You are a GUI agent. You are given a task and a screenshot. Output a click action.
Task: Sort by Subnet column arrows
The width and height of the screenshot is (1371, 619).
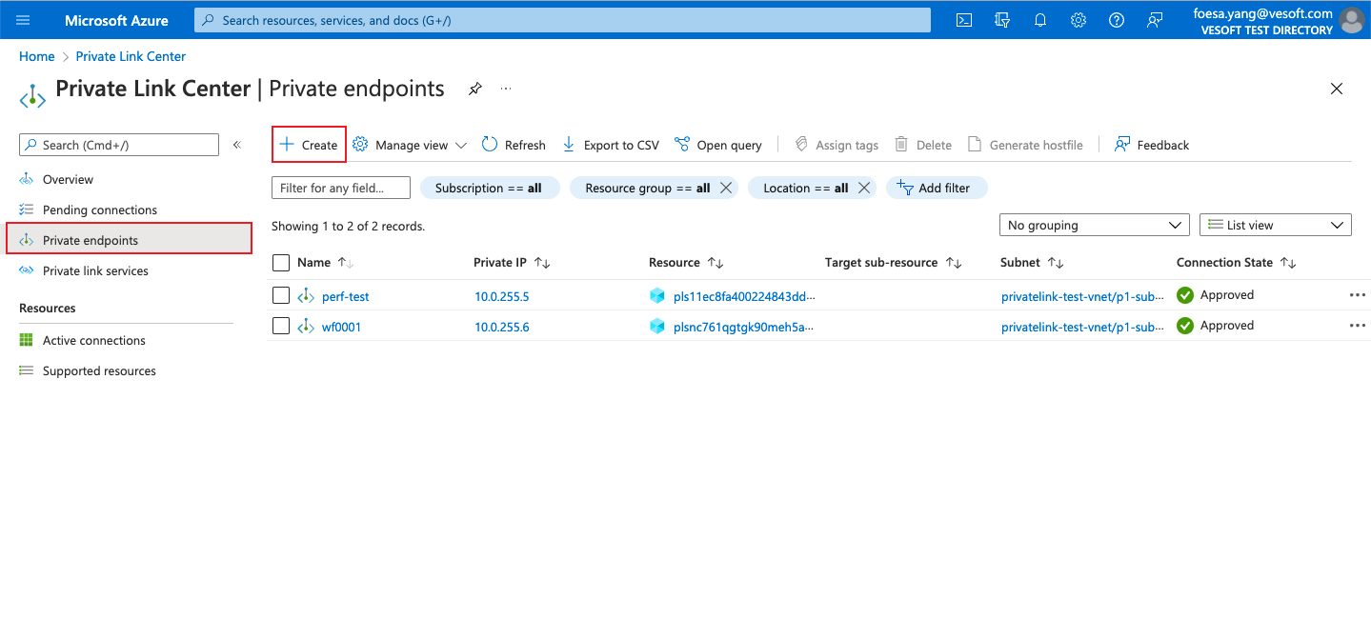[x=1056, y=263]
